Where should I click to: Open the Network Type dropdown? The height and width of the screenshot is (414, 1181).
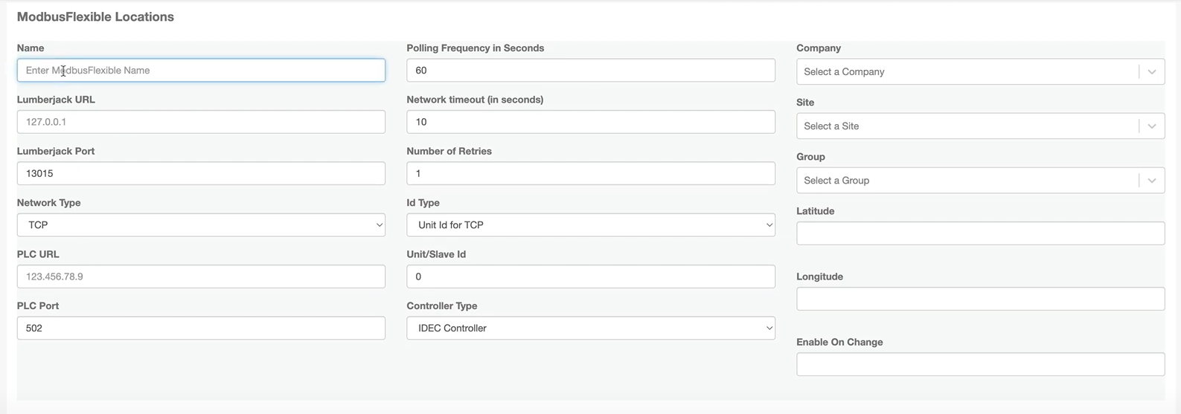(x=201, y=224)
